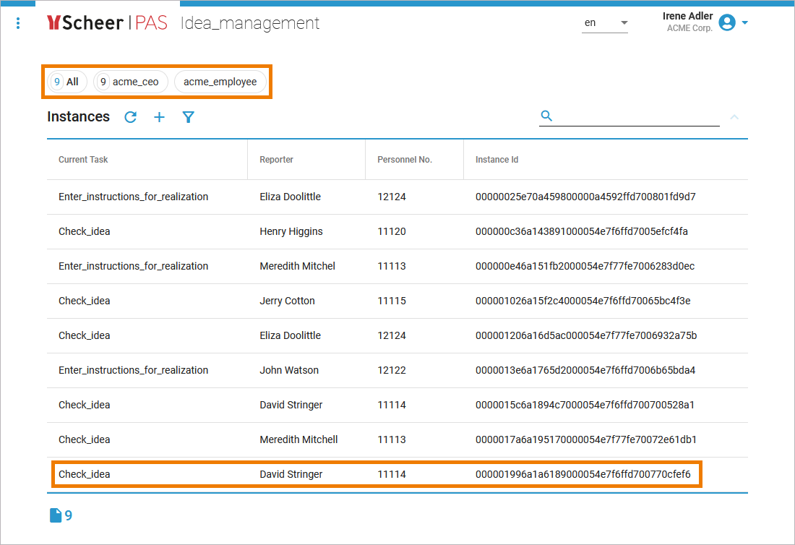The width and height of the screenshot is (795, 545).
Task: Sort by Reporter column header
Action: click(276, 160)
